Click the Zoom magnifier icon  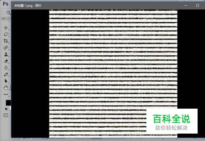(x=8, y=13)
